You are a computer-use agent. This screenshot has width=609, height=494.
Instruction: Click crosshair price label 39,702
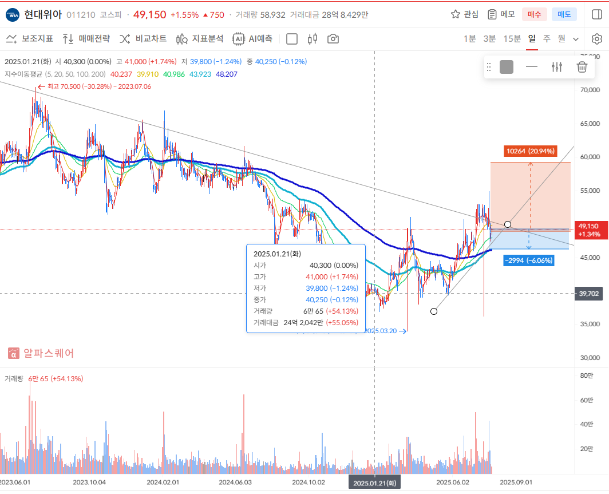[x=589, y=294]
